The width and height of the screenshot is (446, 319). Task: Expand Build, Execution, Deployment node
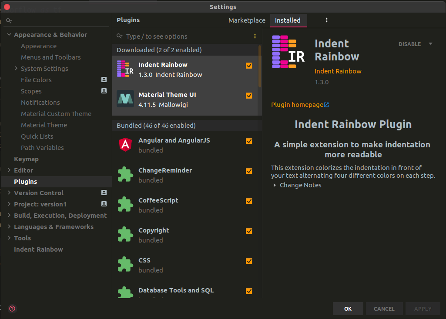(x=9, y=215)
